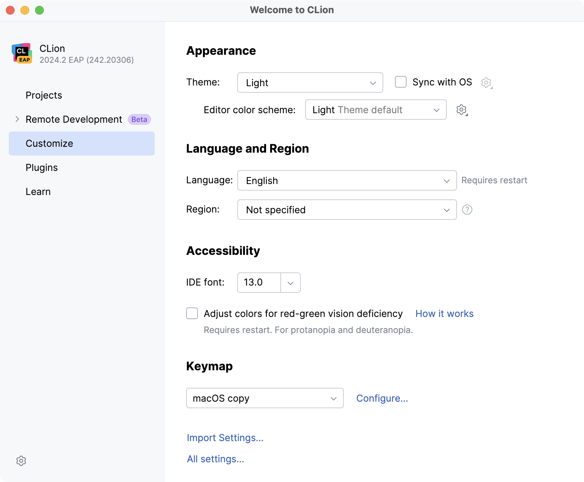Open the editor color scheme settings gear
The height and width of the screenshot is (482, 584).
461,110
